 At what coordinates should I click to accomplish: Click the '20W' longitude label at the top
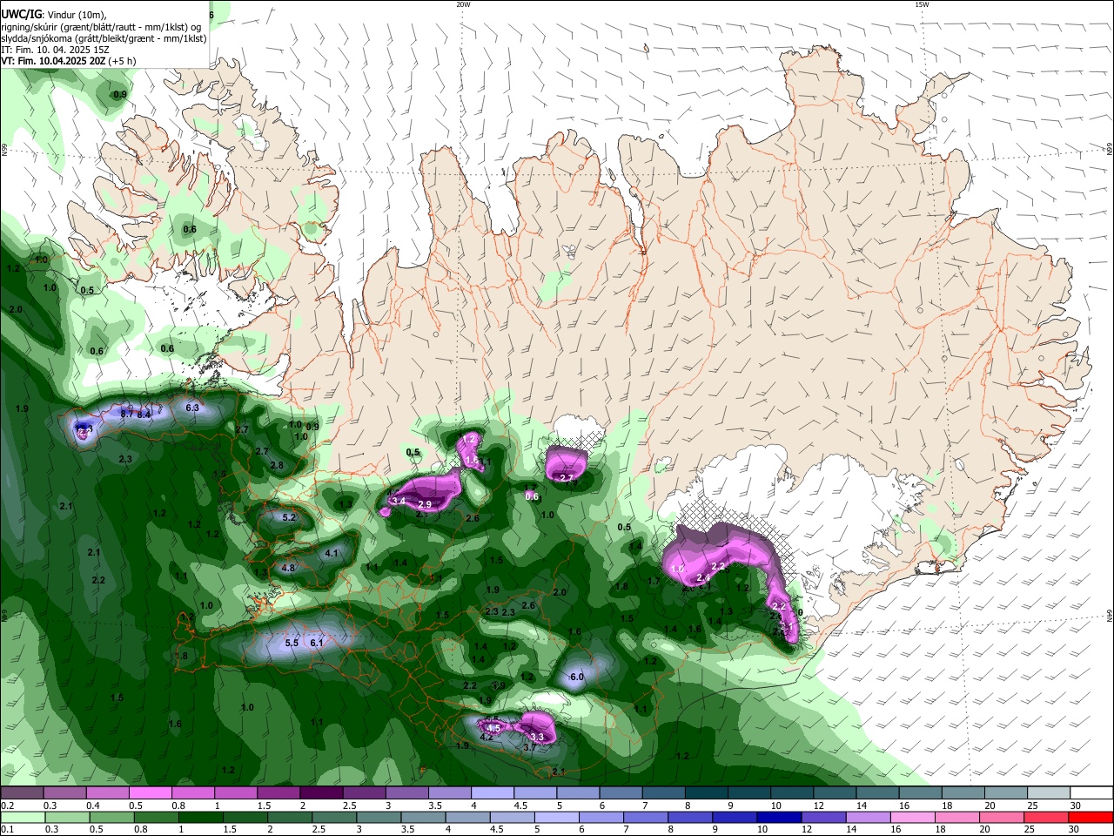(x=463, y=4)
